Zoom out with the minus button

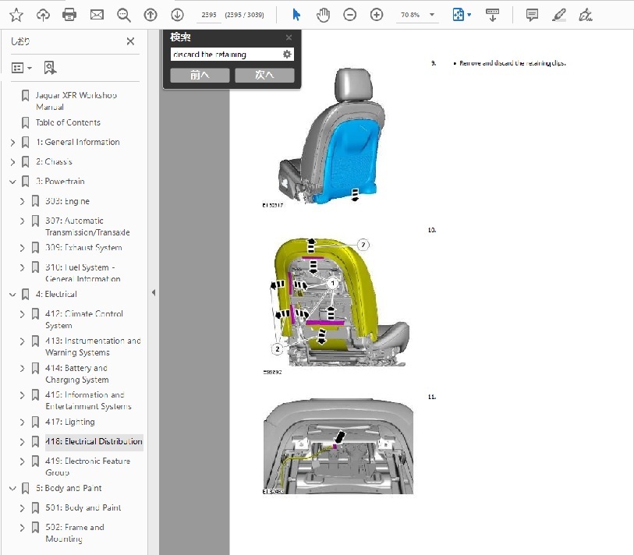(x=349, y=15)
